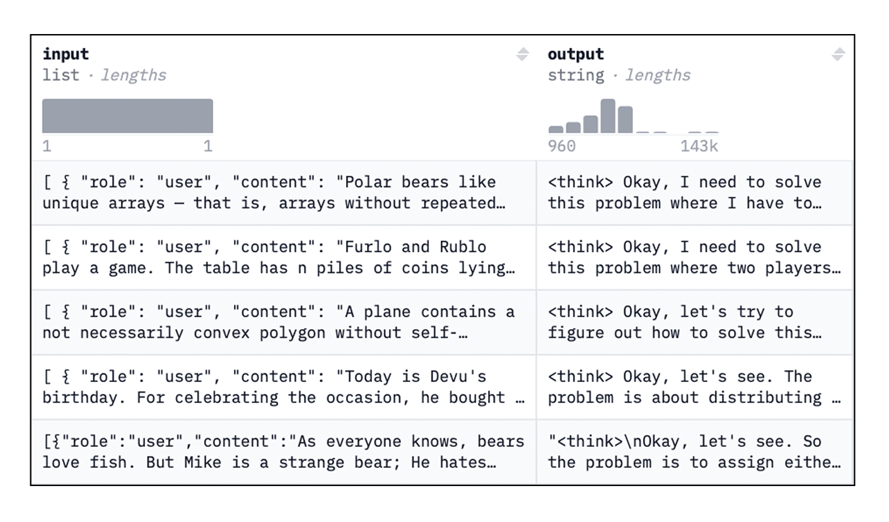Expand output starting 'let's try to figure'
This screenshot has height=522, width=889.
click(x=694, y=322)
